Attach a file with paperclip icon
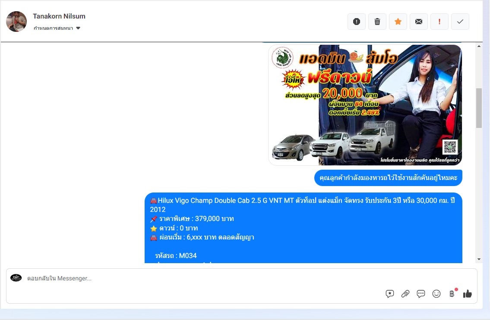Viewport: 490px width, 320px height. click(x=405, y=293)
